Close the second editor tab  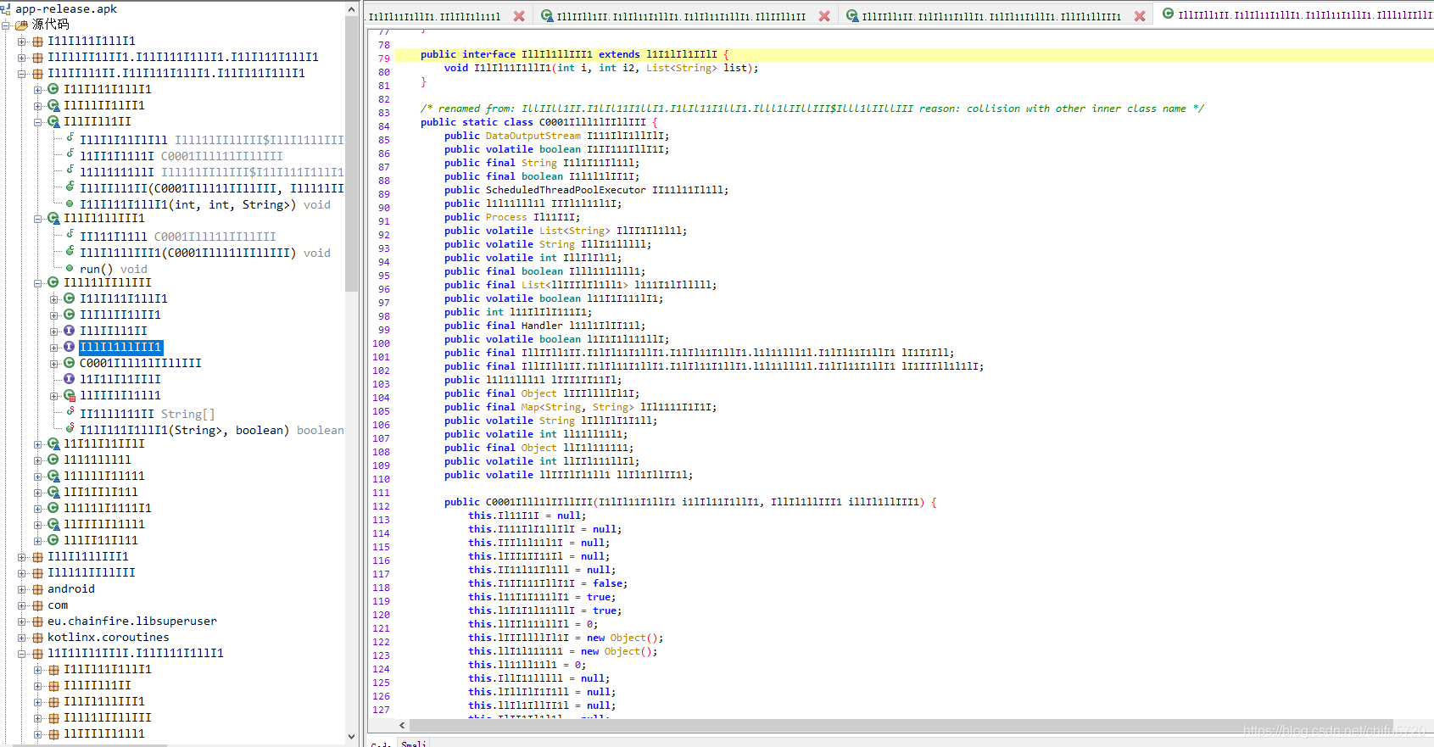(x=824, y=16)
